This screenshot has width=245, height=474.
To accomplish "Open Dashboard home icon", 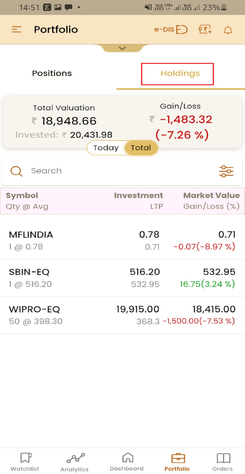I will coord(127,462).
